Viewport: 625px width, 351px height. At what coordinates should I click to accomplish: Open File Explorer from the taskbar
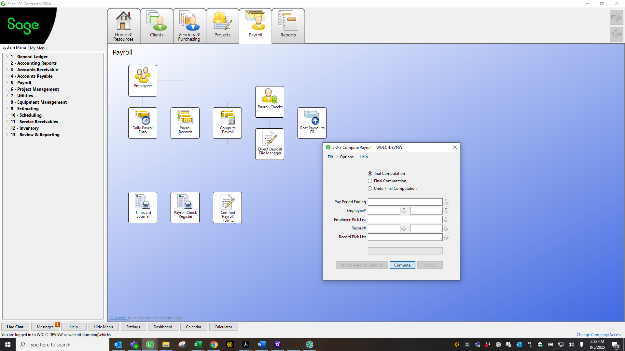coord(166,344)
